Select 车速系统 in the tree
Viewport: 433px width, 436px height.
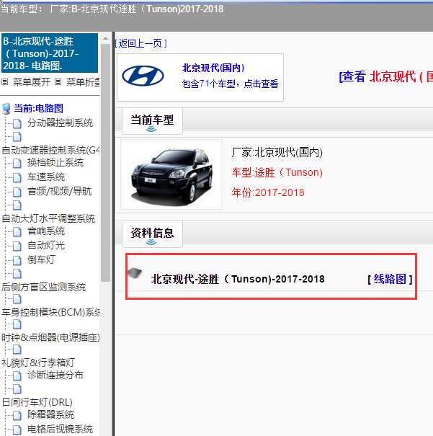click(x=46, y=177)
